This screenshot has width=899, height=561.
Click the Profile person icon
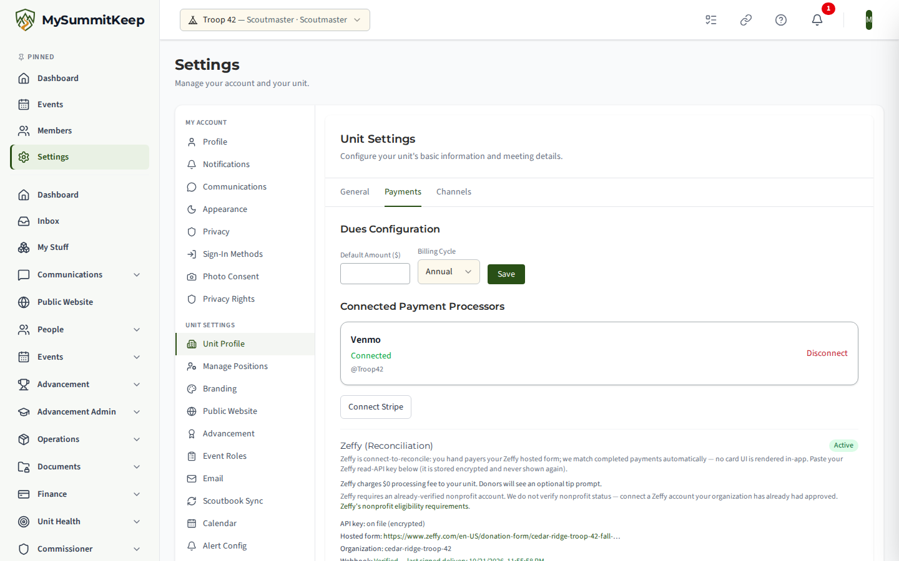coord(192,142)
